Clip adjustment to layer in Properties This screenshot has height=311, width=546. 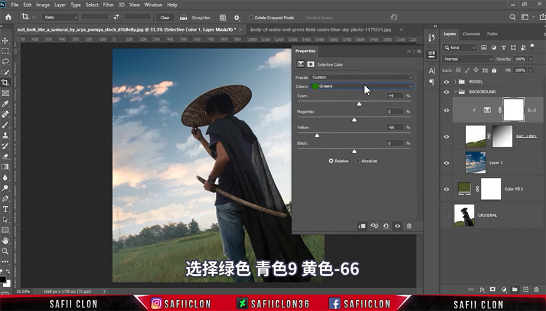coord(361,226)
